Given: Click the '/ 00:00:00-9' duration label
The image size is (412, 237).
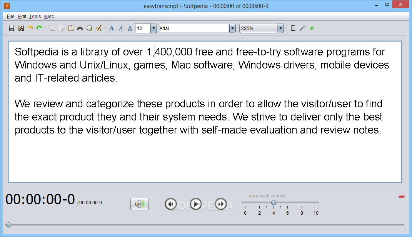Looking at the screenshot, I should click(90, 203).
